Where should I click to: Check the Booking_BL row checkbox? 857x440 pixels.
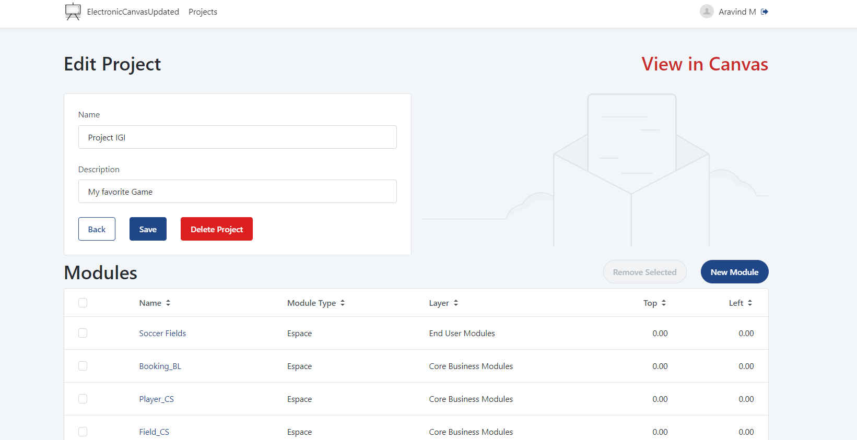click(x=83, y=366)
